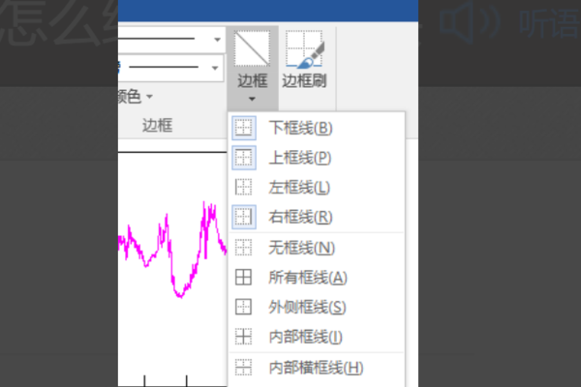Open the line weight dropdown
Image resolution: width=581 pixels, height=387 pixels.
[215, 68]
